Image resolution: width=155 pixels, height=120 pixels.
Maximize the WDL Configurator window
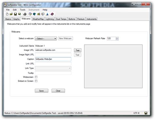click(139, 4)
